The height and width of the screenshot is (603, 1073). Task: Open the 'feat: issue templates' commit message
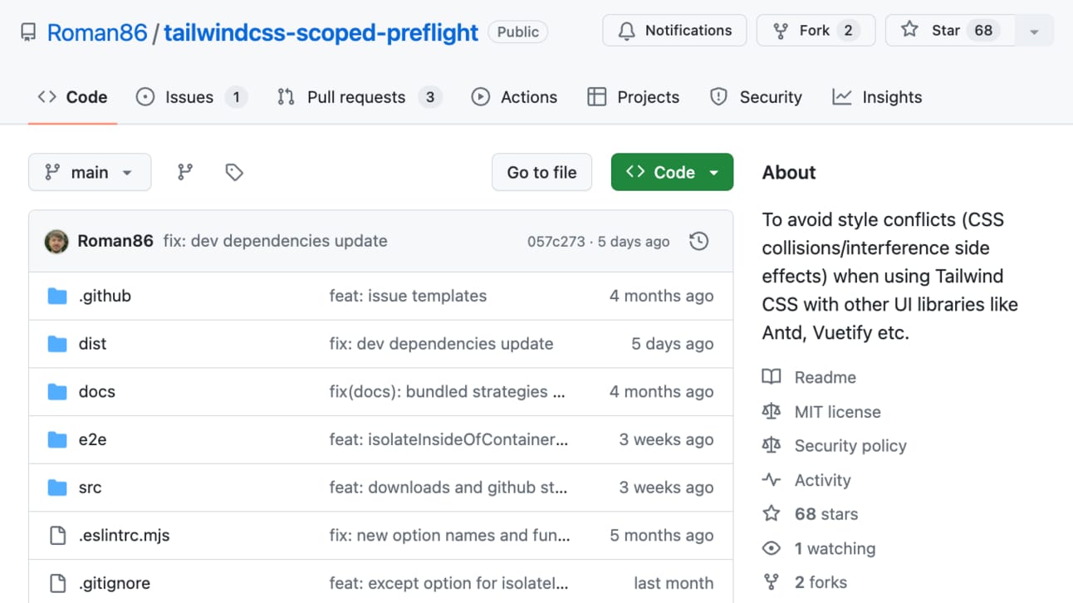pyautogui.click(x=408, y=296)
